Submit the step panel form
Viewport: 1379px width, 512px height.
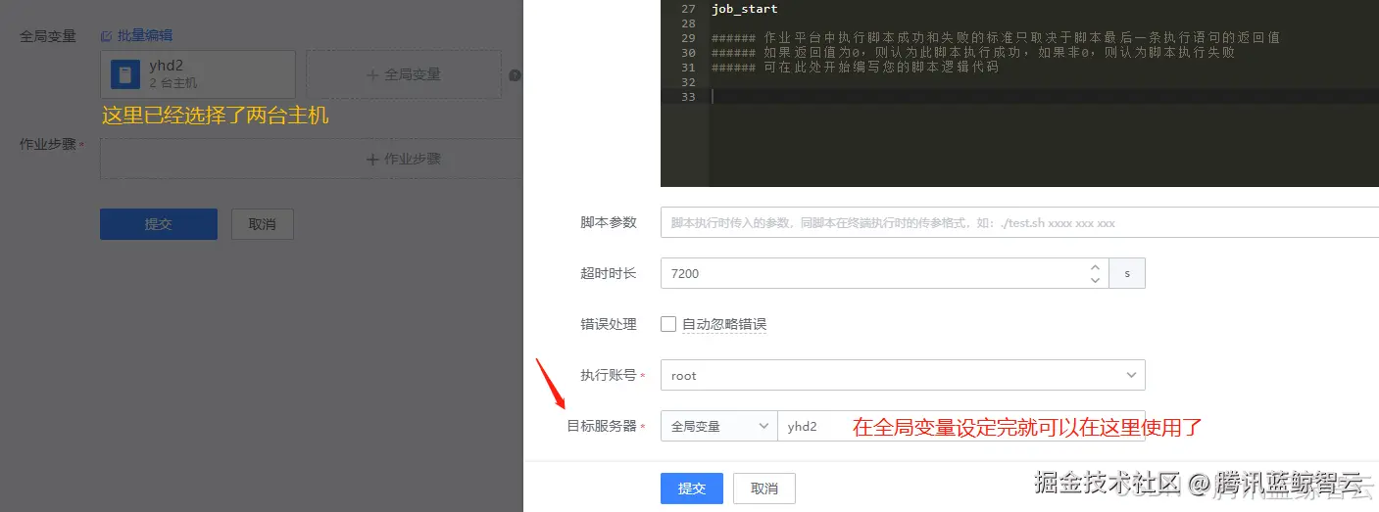[692, 489]
